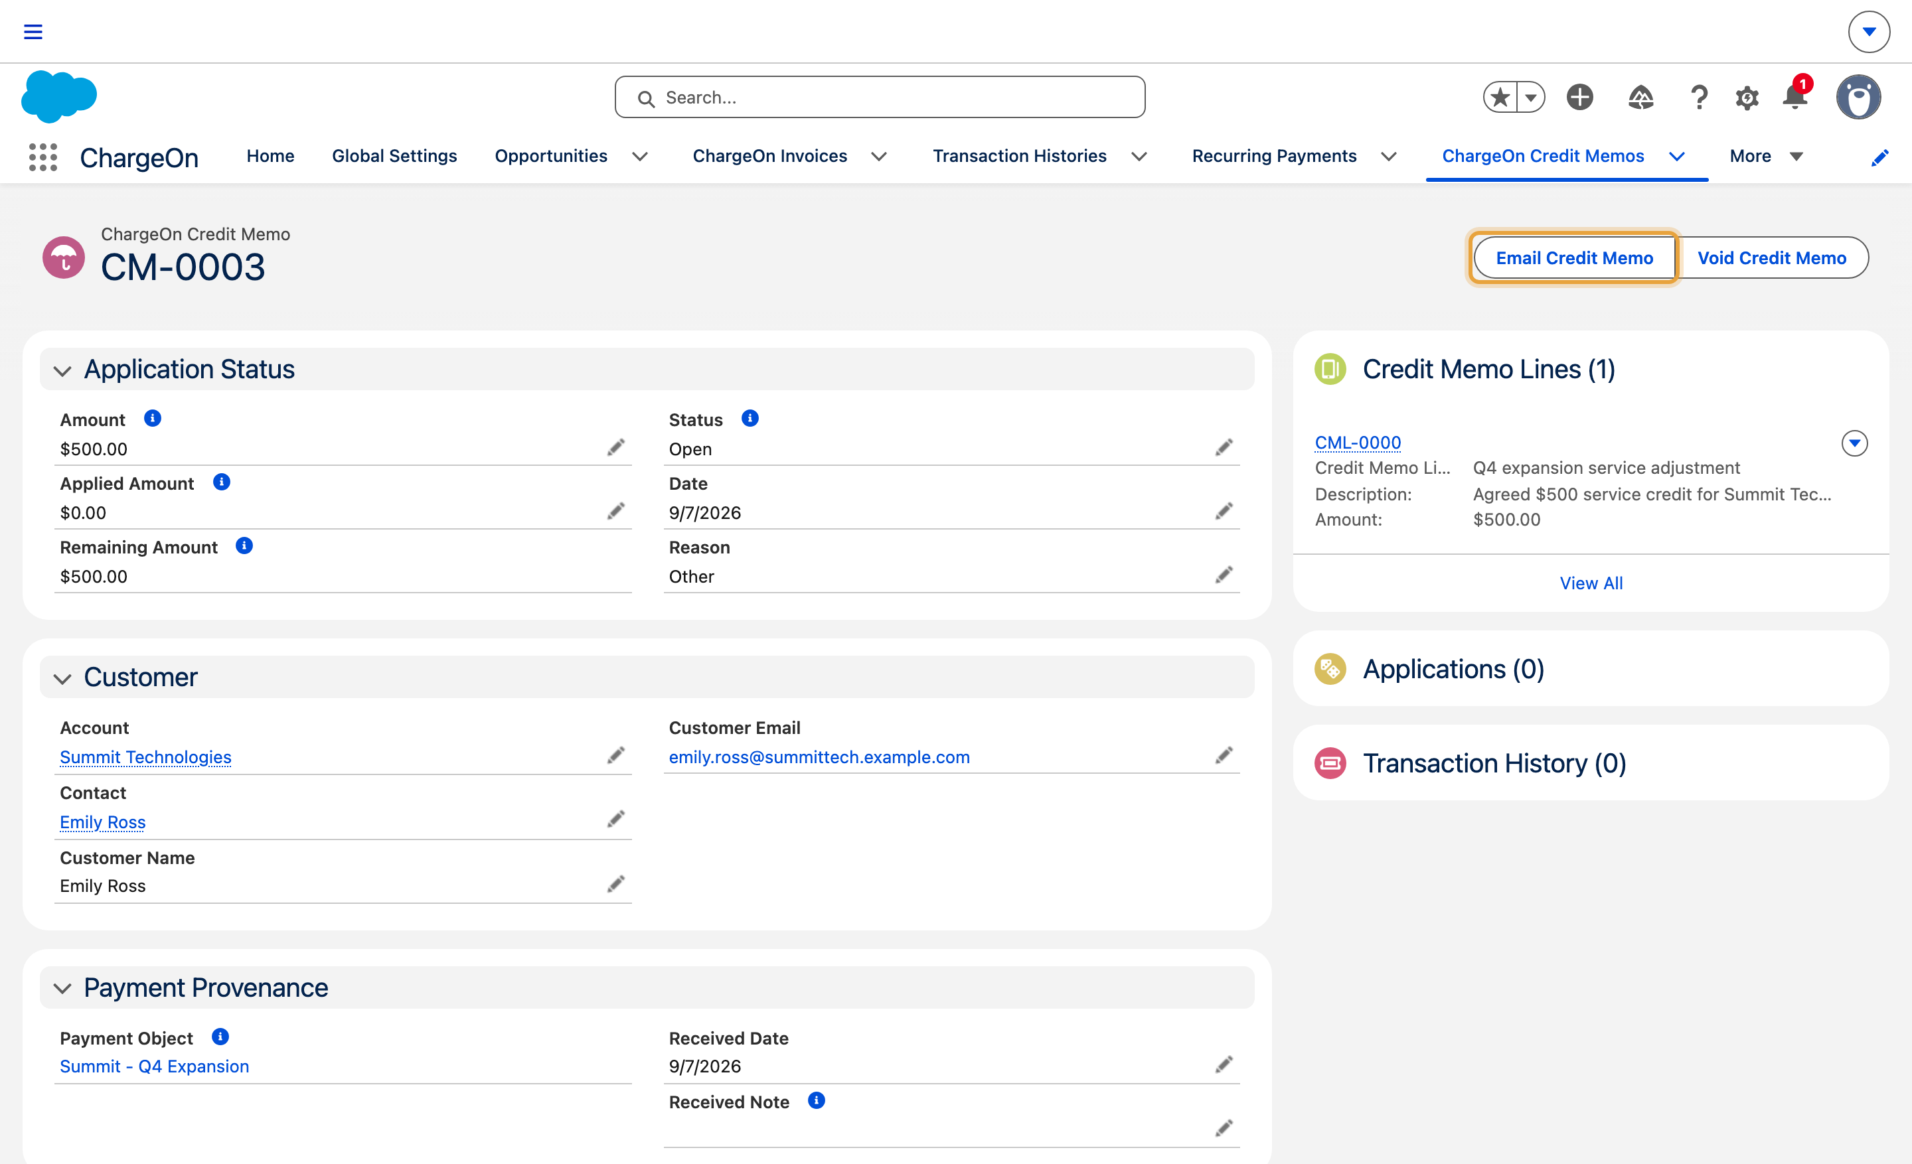Click the Transaction History panel icon
Image resolution: width=1912 pixels, height=1164 pixels.
(x=1330, y=763)
